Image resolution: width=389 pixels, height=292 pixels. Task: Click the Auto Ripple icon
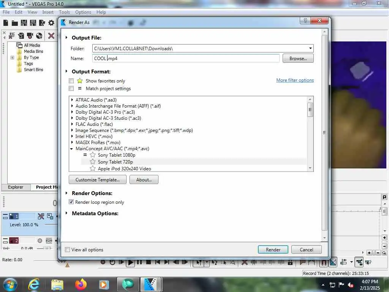(343, 262)
